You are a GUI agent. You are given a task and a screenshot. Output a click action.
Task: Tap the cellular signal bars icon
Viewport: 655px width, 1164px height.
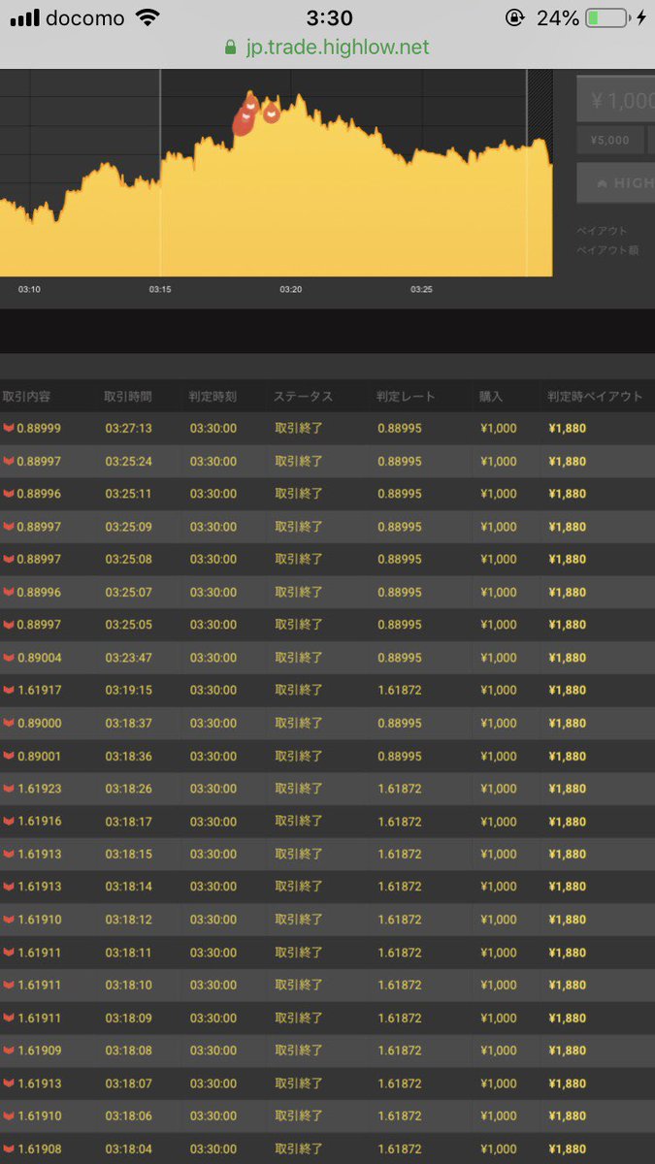coord(23,17)
